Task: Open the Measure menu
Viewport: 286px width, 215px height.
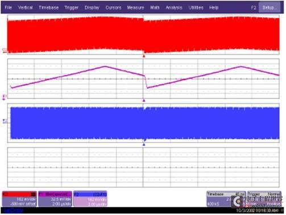Action: [x=136, y=7]
